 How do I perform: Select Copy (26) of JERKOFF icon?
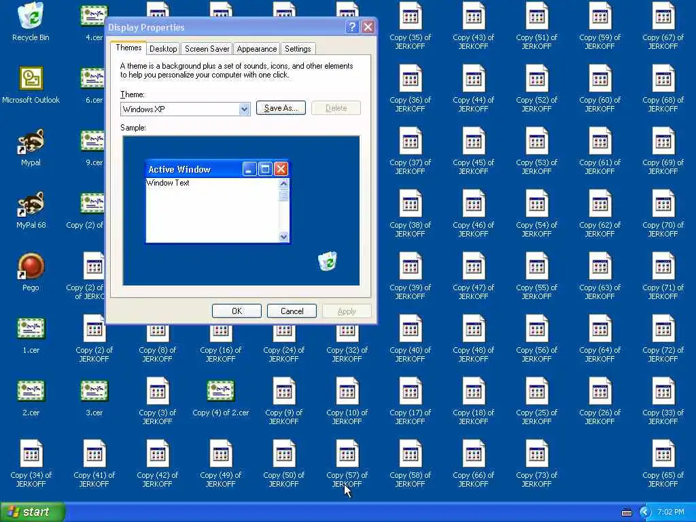pyautogui.click(x=599, y=391)
